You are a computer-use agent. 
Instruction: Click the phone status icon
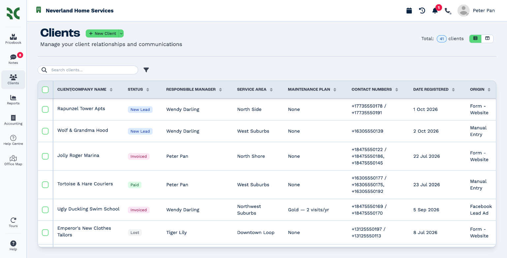coord(448,11)
